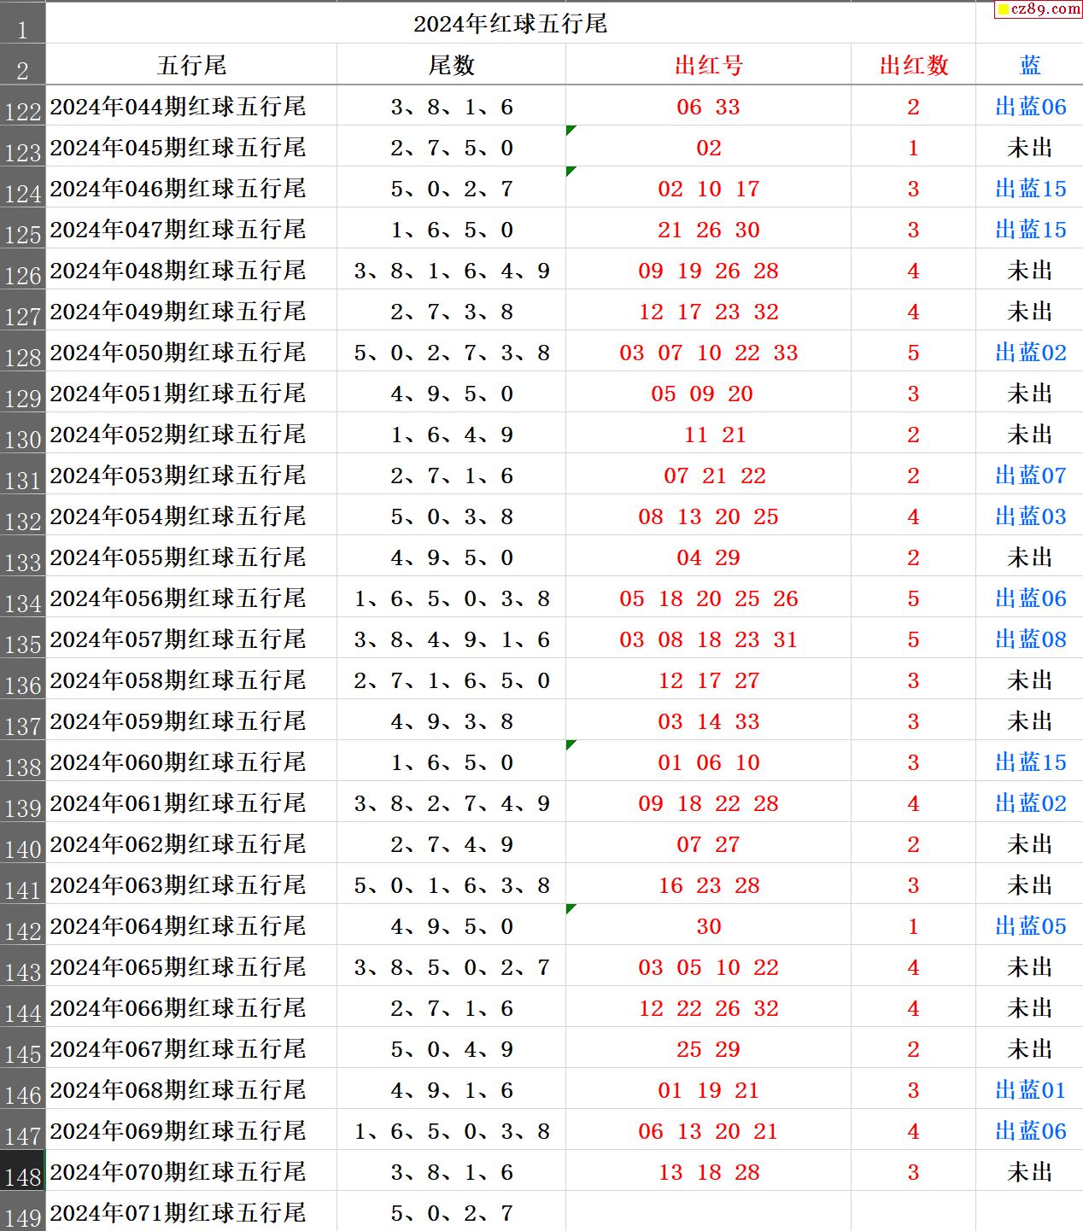The image size is (1083, 1231).
Task: Select tail numbers cell in 2024年071期 row
Action: click(x=451, y=1211)
